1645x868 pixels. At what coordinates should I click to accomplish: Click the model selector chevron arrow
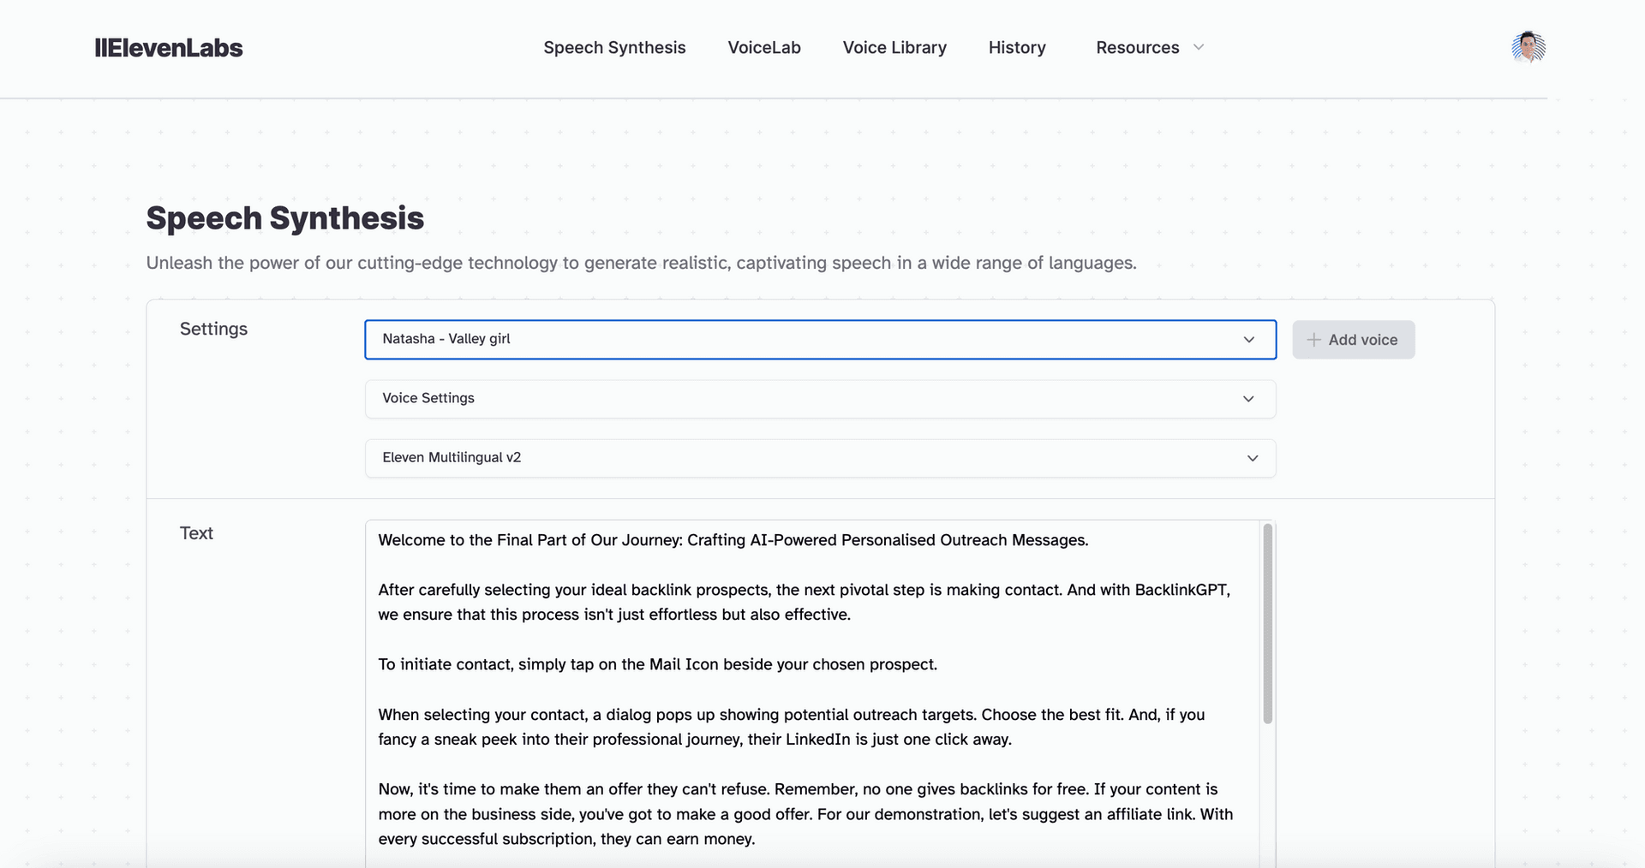(1253, 458)
